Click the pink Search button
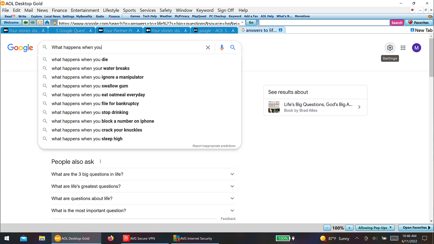The height and width of the screenshot is (244, 434). pos(397,23)
